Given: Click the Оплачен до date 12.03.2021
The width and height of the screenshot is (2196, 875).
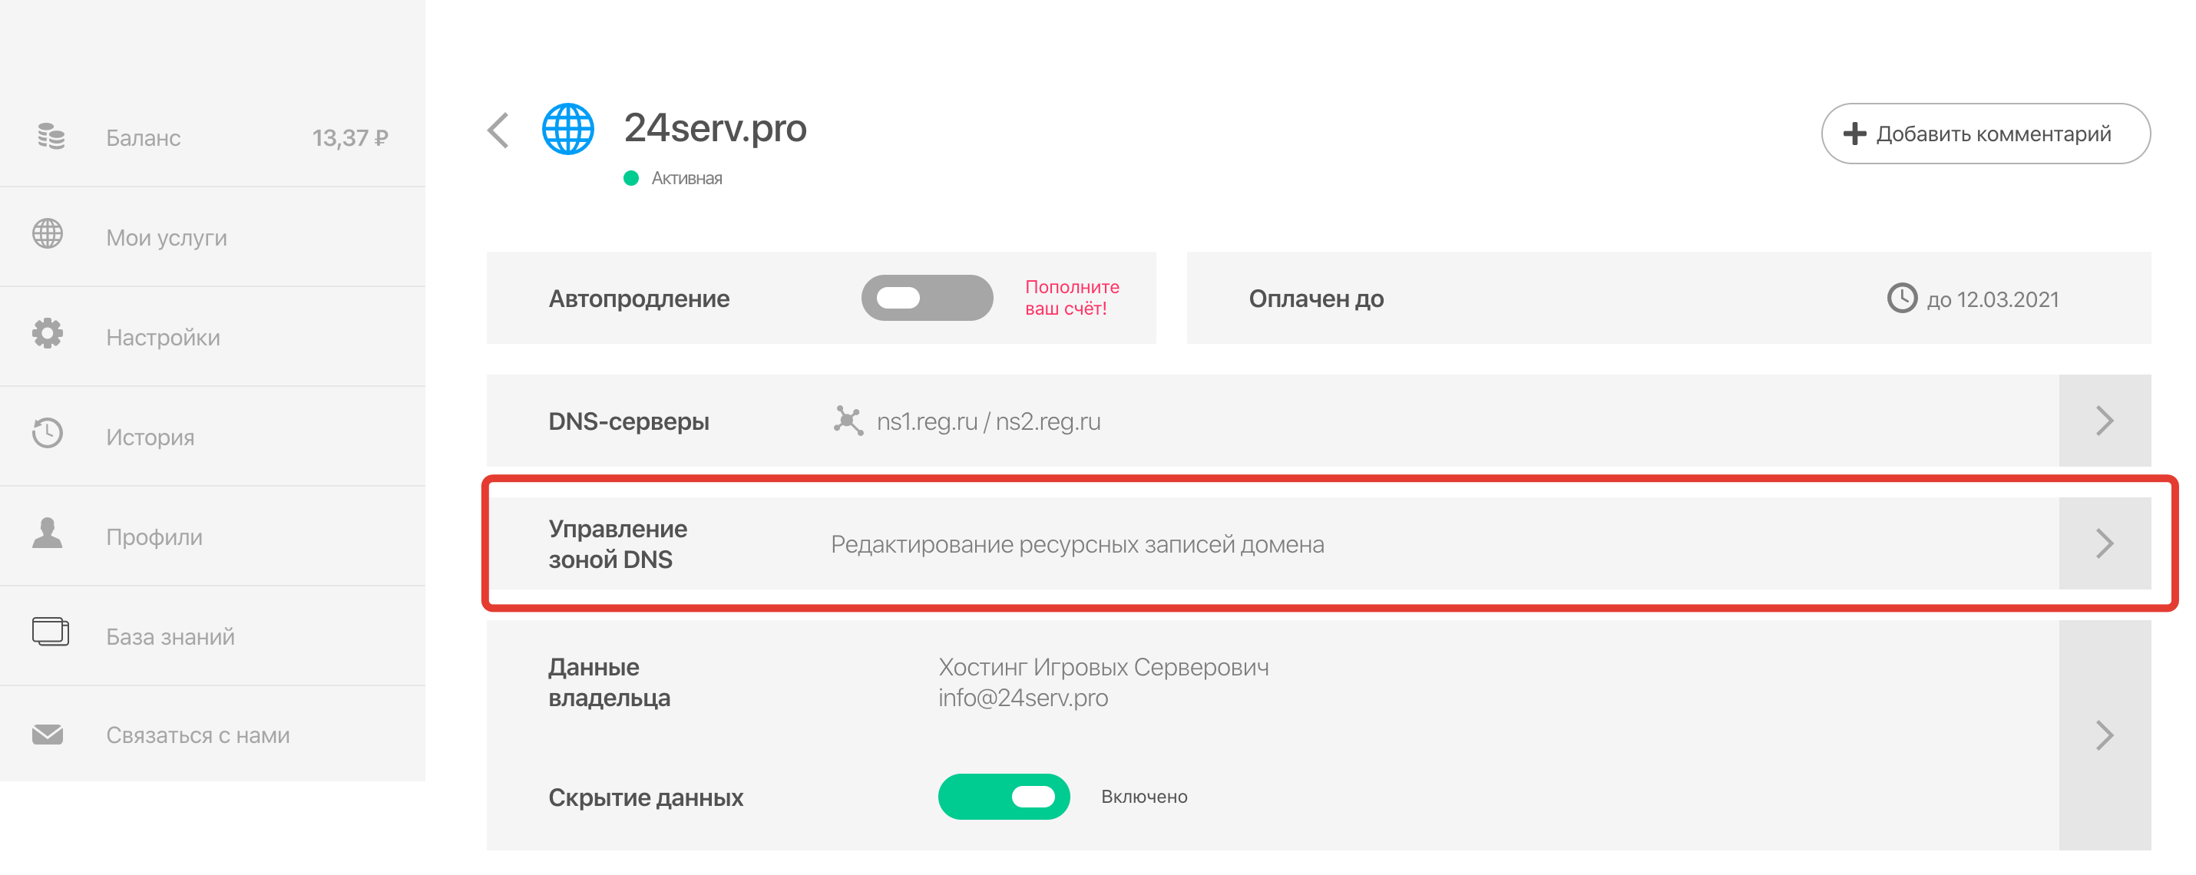Looking at the screenshot, I should coord(1992,300).
